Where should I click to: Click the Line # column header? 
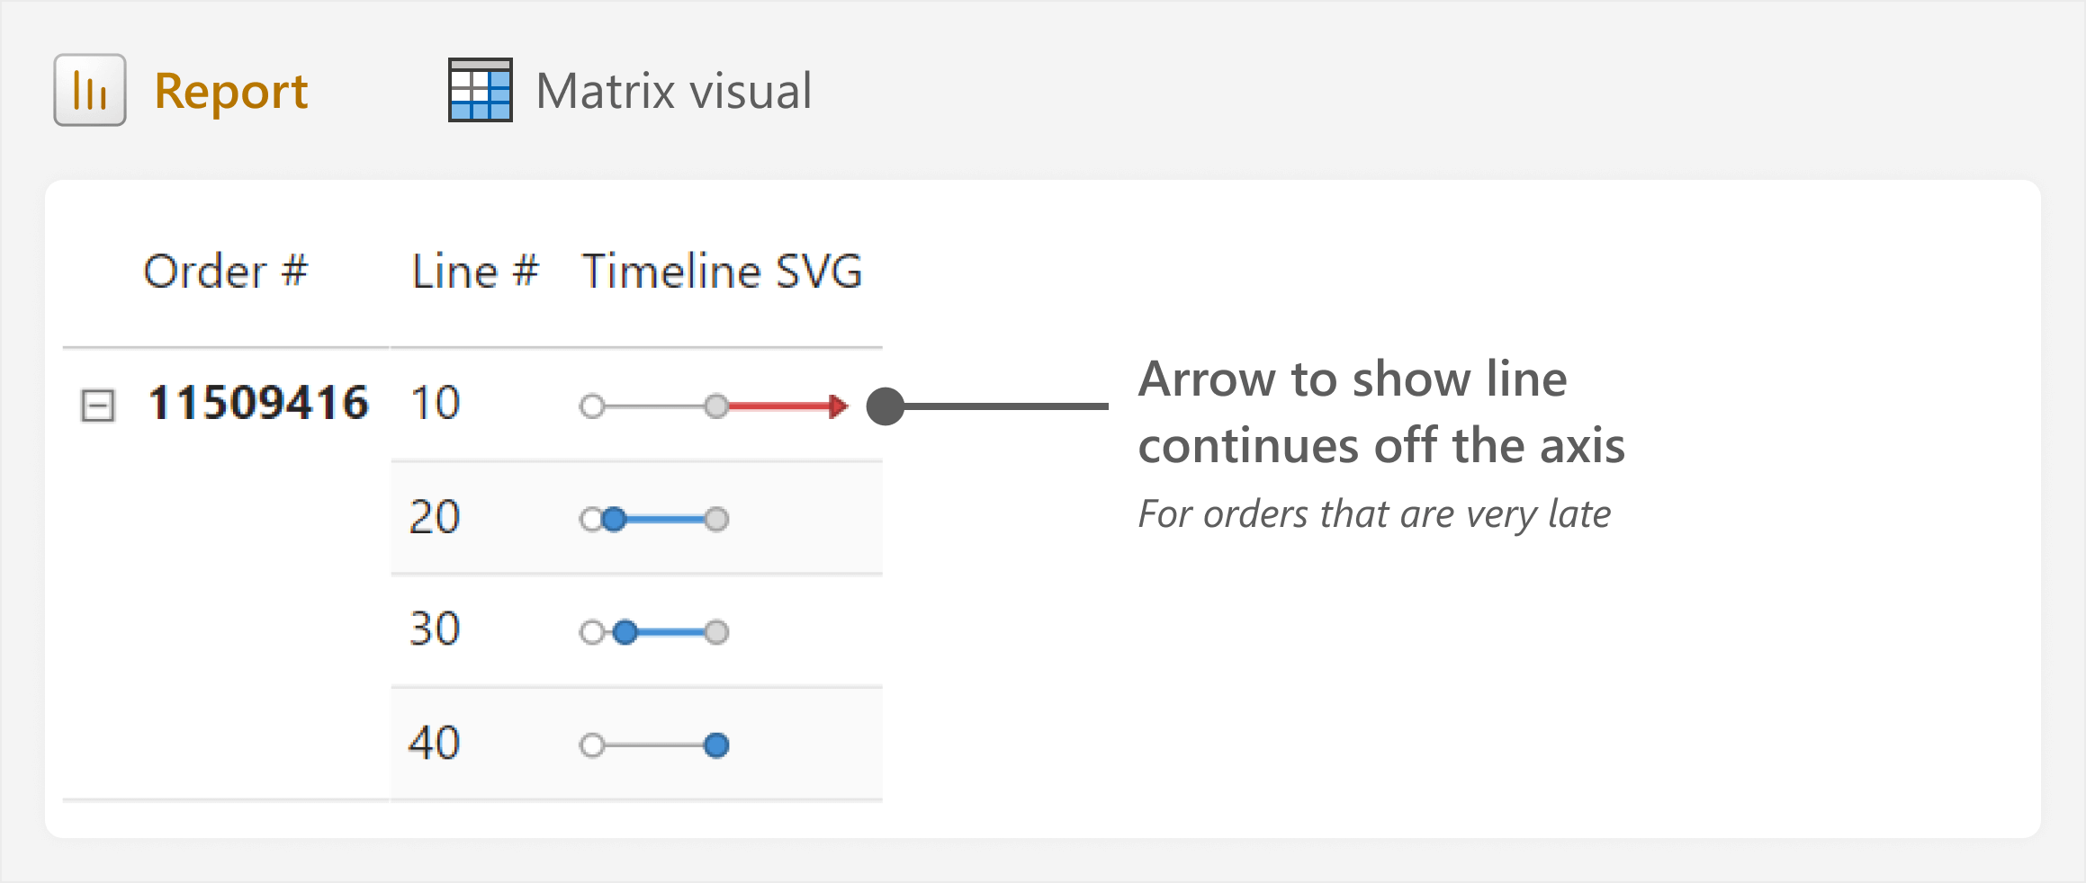tap(474, 272)
